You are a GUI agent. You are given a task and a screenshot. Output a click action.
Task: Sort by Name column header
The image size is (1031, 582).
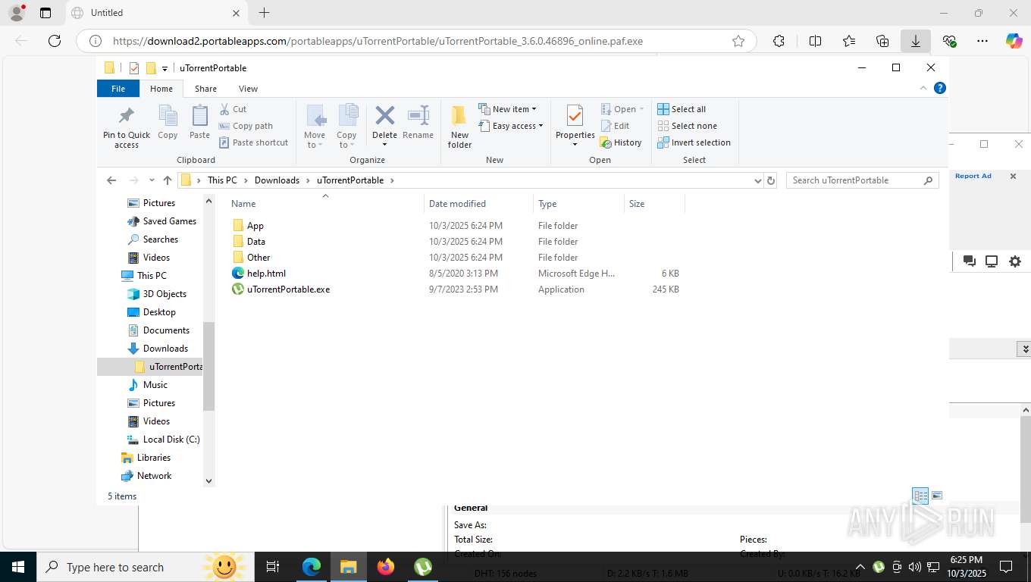tap(325, 204)
